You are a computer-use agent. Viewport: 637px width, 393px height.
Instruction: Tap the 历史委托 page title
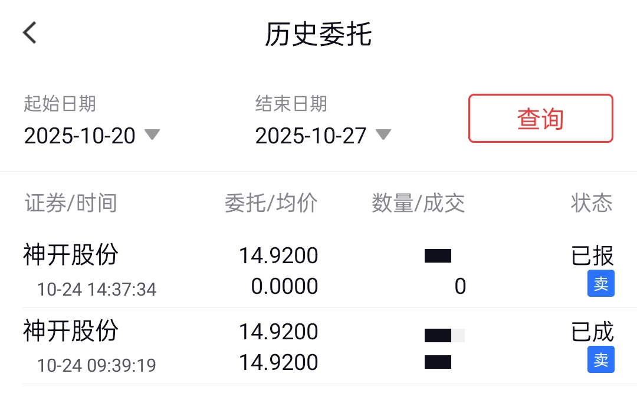pos(318,34)
